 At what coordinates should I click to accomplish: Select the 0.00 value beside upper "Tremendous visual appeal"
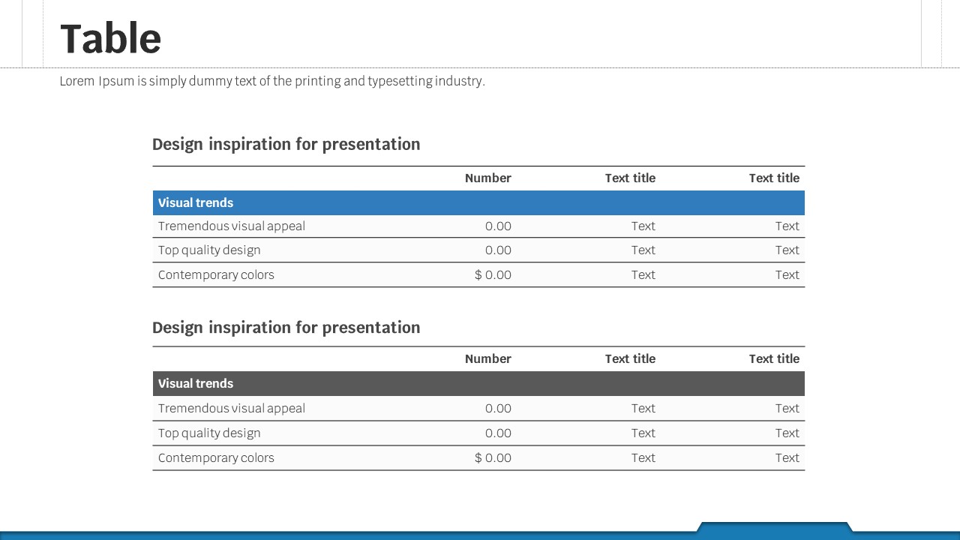point(498,226)
